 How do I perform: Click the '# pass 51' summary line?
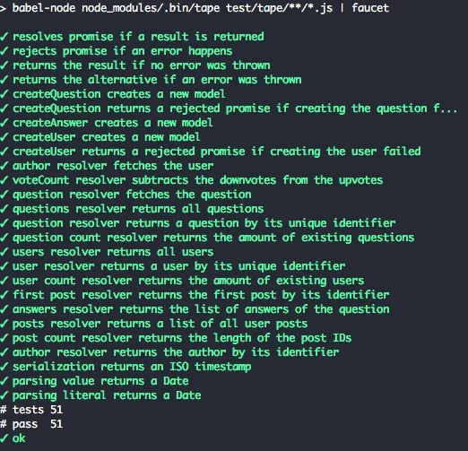(x=31, y=424)
